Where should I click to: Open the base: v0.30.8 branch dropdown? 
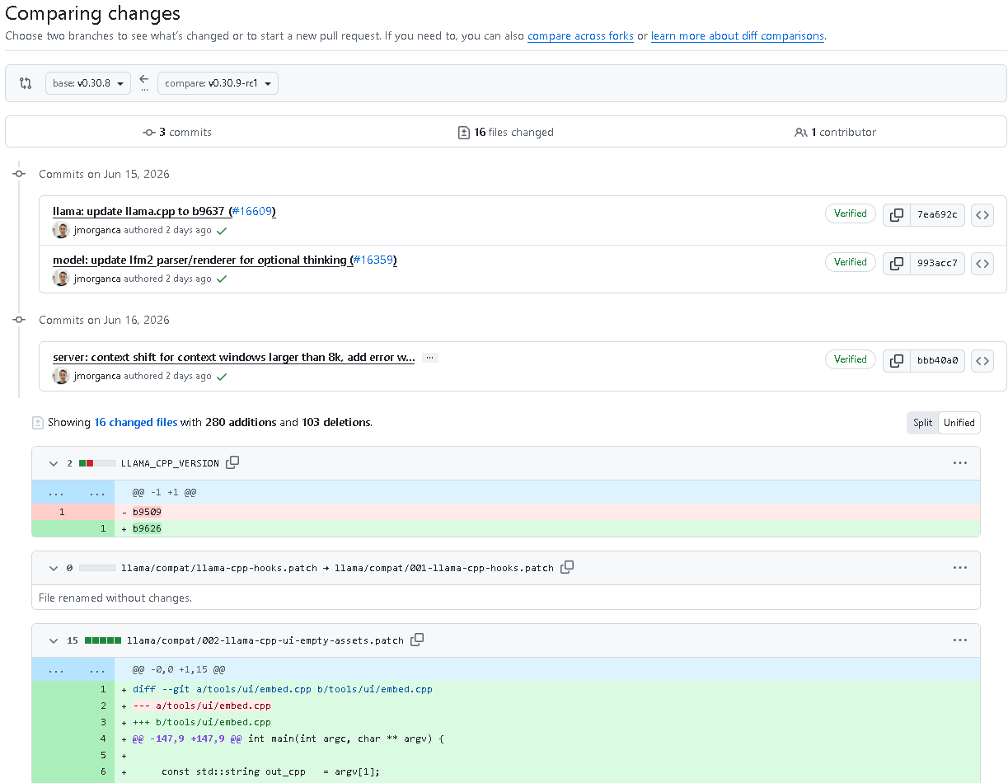pyautogui.click(x=88, y=83)
